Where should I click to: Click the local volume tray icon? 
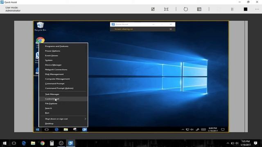pos(237,143)
